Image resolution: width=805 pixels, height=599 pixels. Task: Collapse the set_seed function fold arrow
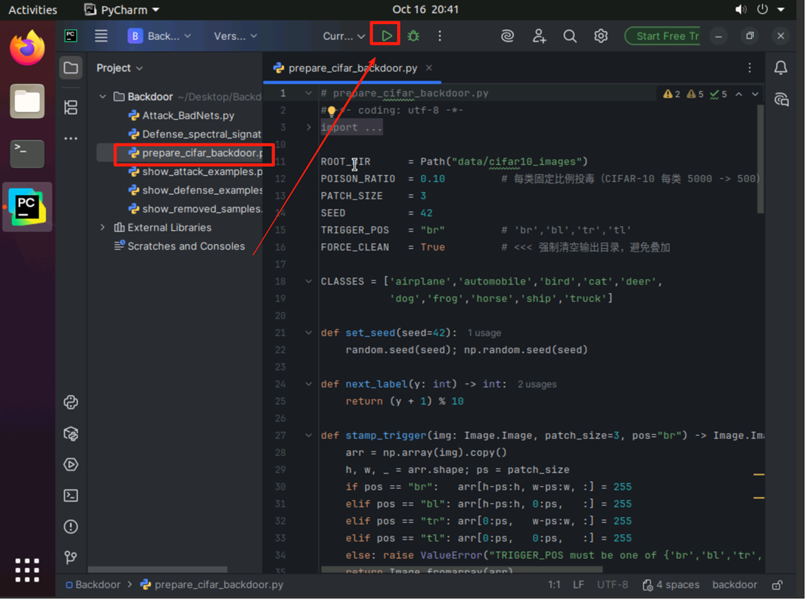point(309,333)
